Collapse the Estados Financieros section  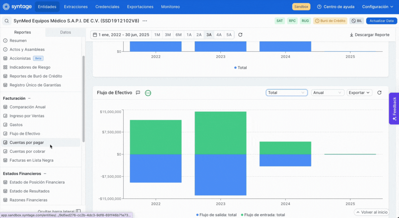pos(45,174)
